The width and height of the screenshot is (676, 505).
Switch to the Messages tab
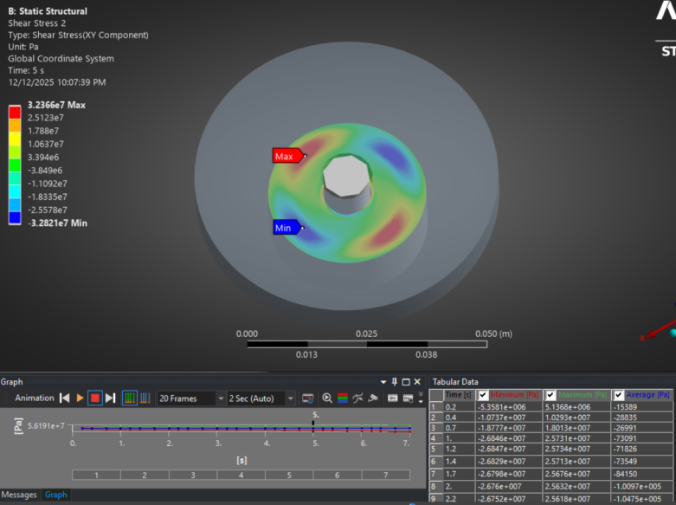pos(19,495)
